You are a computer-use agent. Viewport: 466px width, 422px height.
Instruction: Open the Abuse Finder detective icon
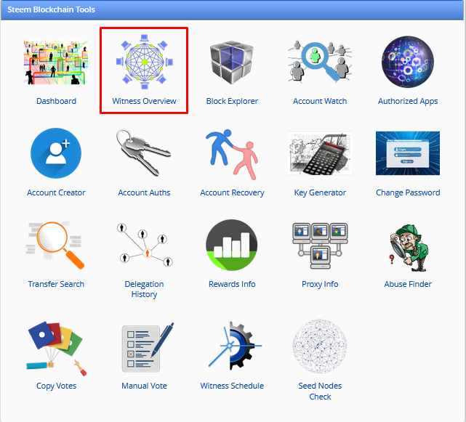coord(409,248)
